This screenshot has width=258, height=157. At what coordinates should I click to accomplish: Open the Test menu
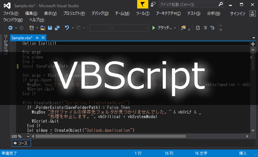pos(194,13)
